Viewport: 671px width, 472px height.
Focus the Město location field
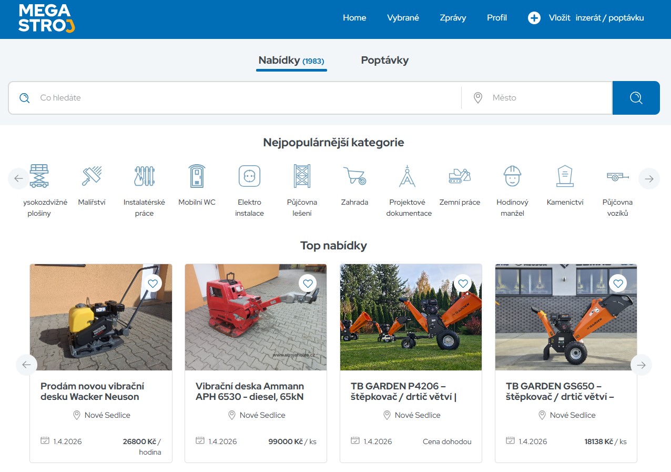point(537,98)
